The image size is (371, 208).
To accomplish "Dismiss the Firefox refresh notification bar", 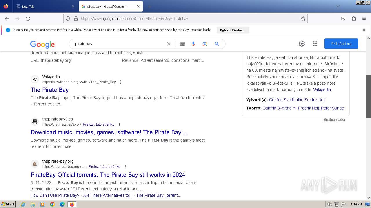I will (x=364, y=30).
